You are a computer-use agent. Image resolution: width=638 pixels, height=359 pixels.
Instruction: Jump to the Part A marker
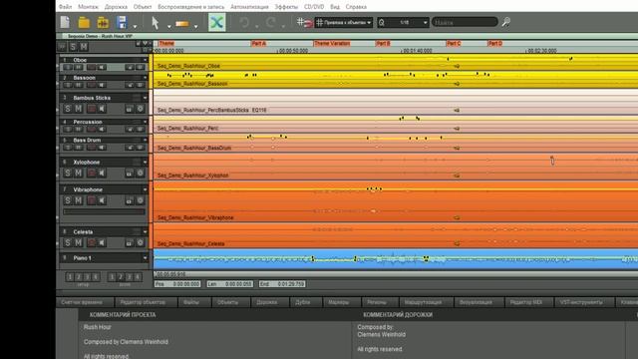pyautogui.click(x=259, y=43)
